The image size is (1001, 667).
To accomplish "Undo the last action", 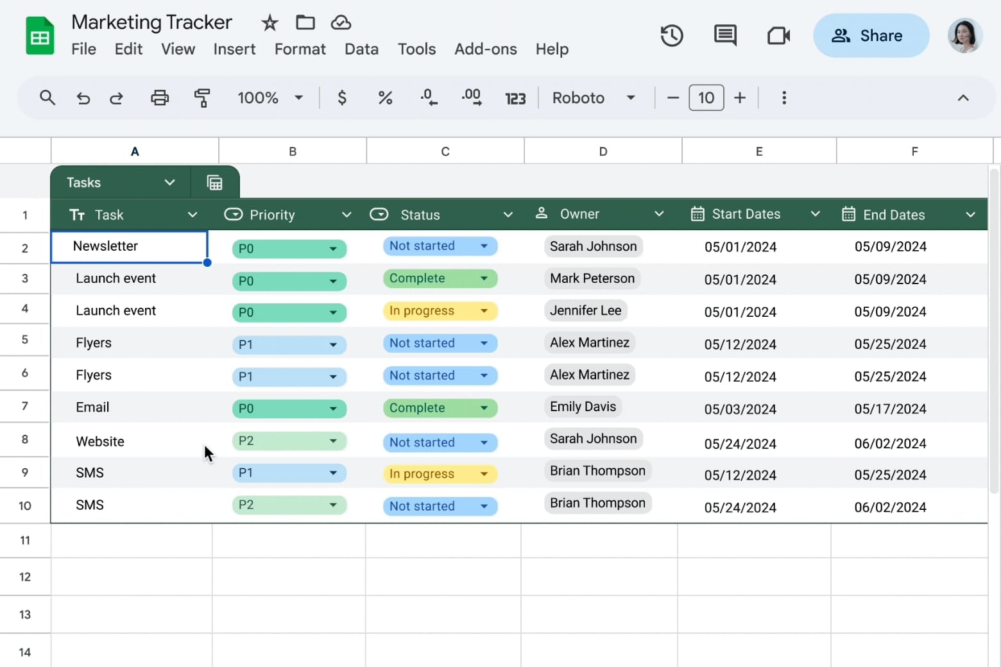I will tap(83, 97).
